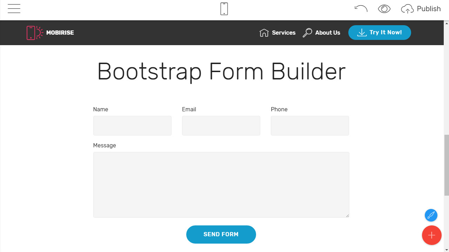Click the magnifier icon beside About Us
449x252 pixels.
307,32
